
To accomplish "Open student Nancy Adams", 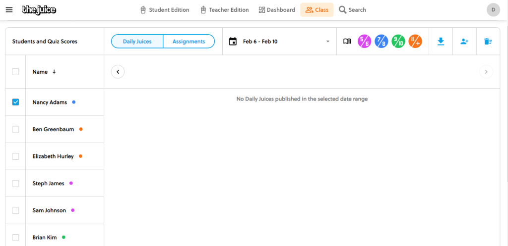I will pos(50,102).
